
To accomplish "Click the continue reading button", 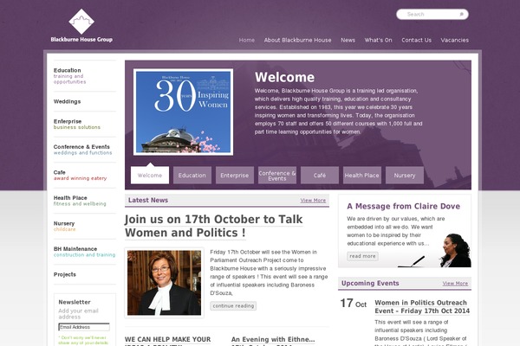I will click(x=233, y=306).
